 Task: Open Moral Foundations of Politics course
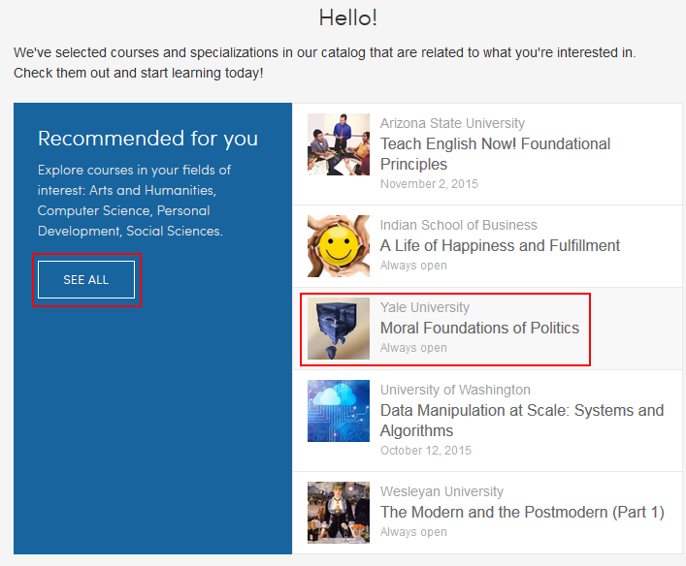click(479, 328)
